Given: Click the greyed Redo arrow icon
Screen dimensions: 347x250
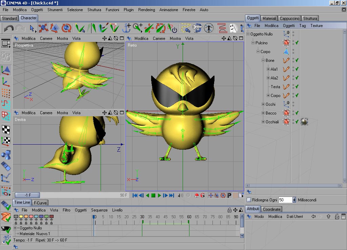Looking at the screenshot, I should tap(20, 28).
